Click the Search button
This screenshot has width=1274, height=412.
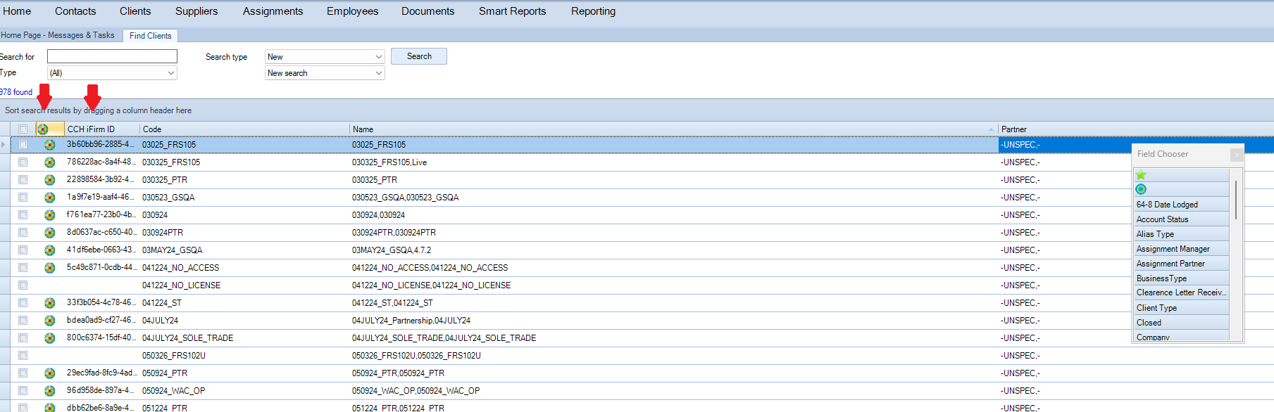419,56
